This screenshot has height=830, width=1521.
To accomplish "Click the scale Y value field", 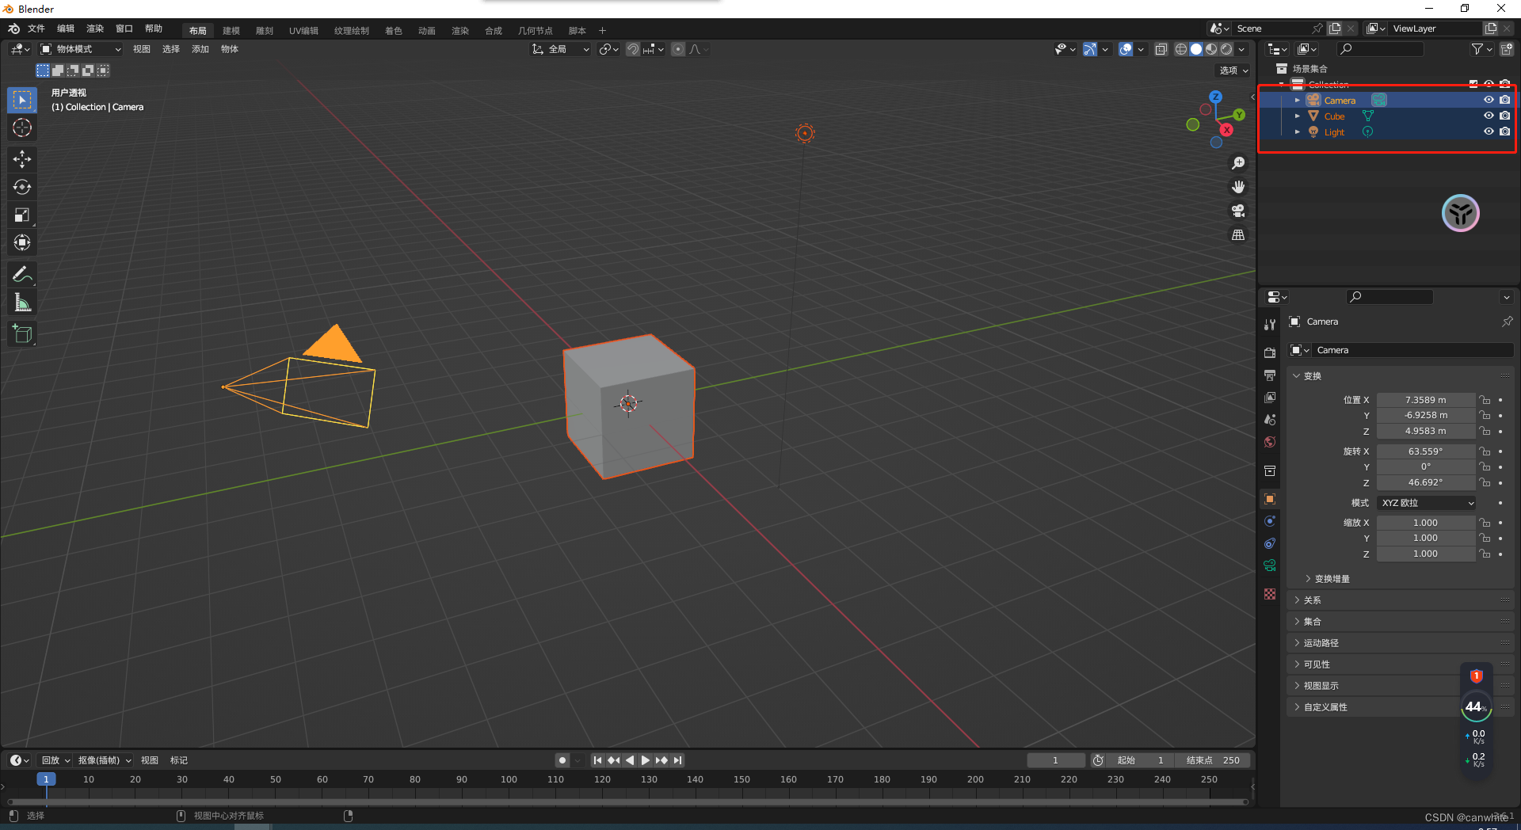I will click(x=1426, y=538).
